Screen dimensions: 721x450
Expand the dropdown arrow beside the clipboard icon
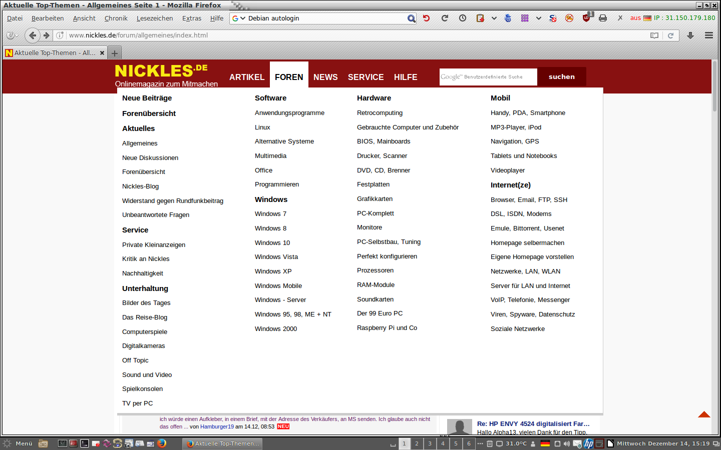(494, 18)
